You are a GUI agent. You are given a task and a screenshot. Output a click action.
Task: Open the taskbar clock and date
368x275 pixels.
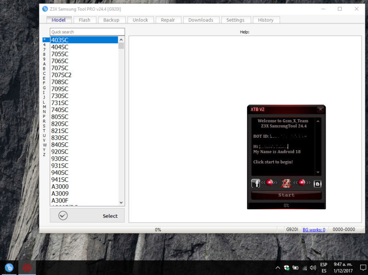pyautogui.click(x=343, y=268)
